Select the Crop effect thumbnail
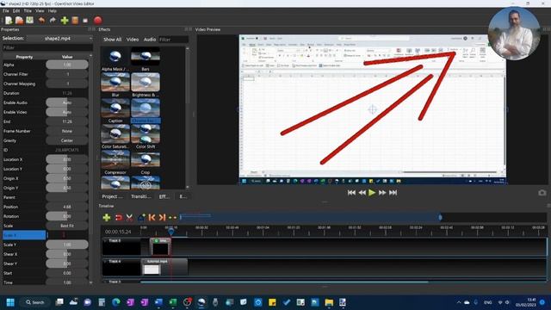The image size is (551, 310). pos(145,160)
